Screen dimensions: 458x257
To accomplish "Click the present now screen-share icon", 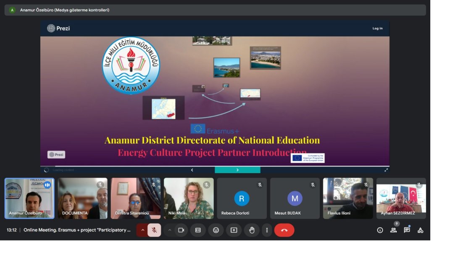I will (234, 230).
